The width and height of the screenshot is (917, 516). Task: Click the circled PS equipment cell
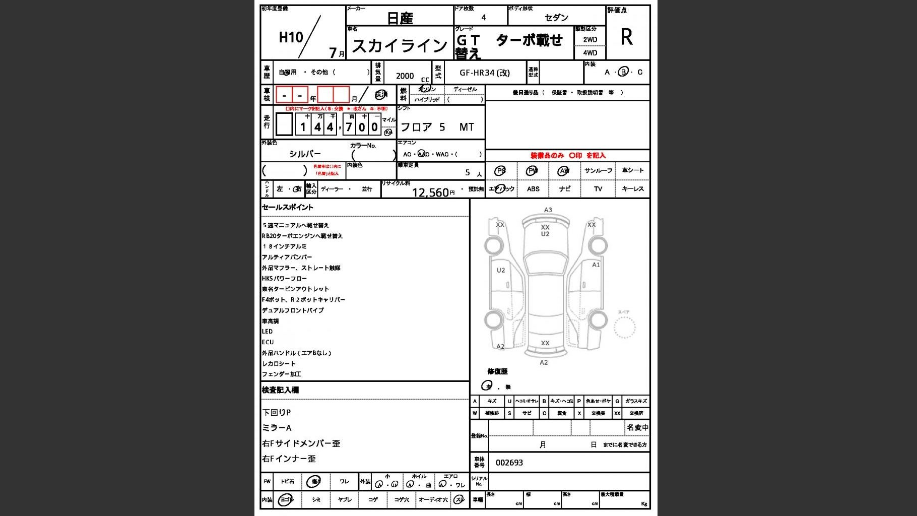(500, 171)
